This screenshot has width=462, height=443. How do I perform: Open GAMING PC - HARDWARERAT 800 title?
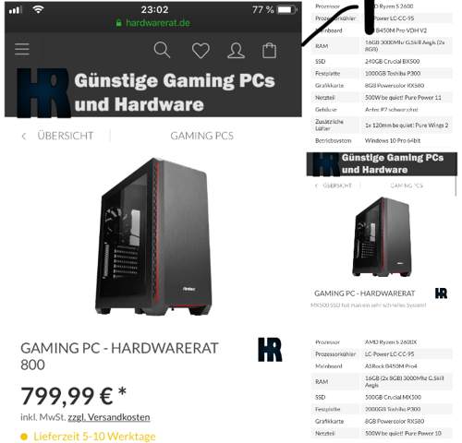(119, 356)
